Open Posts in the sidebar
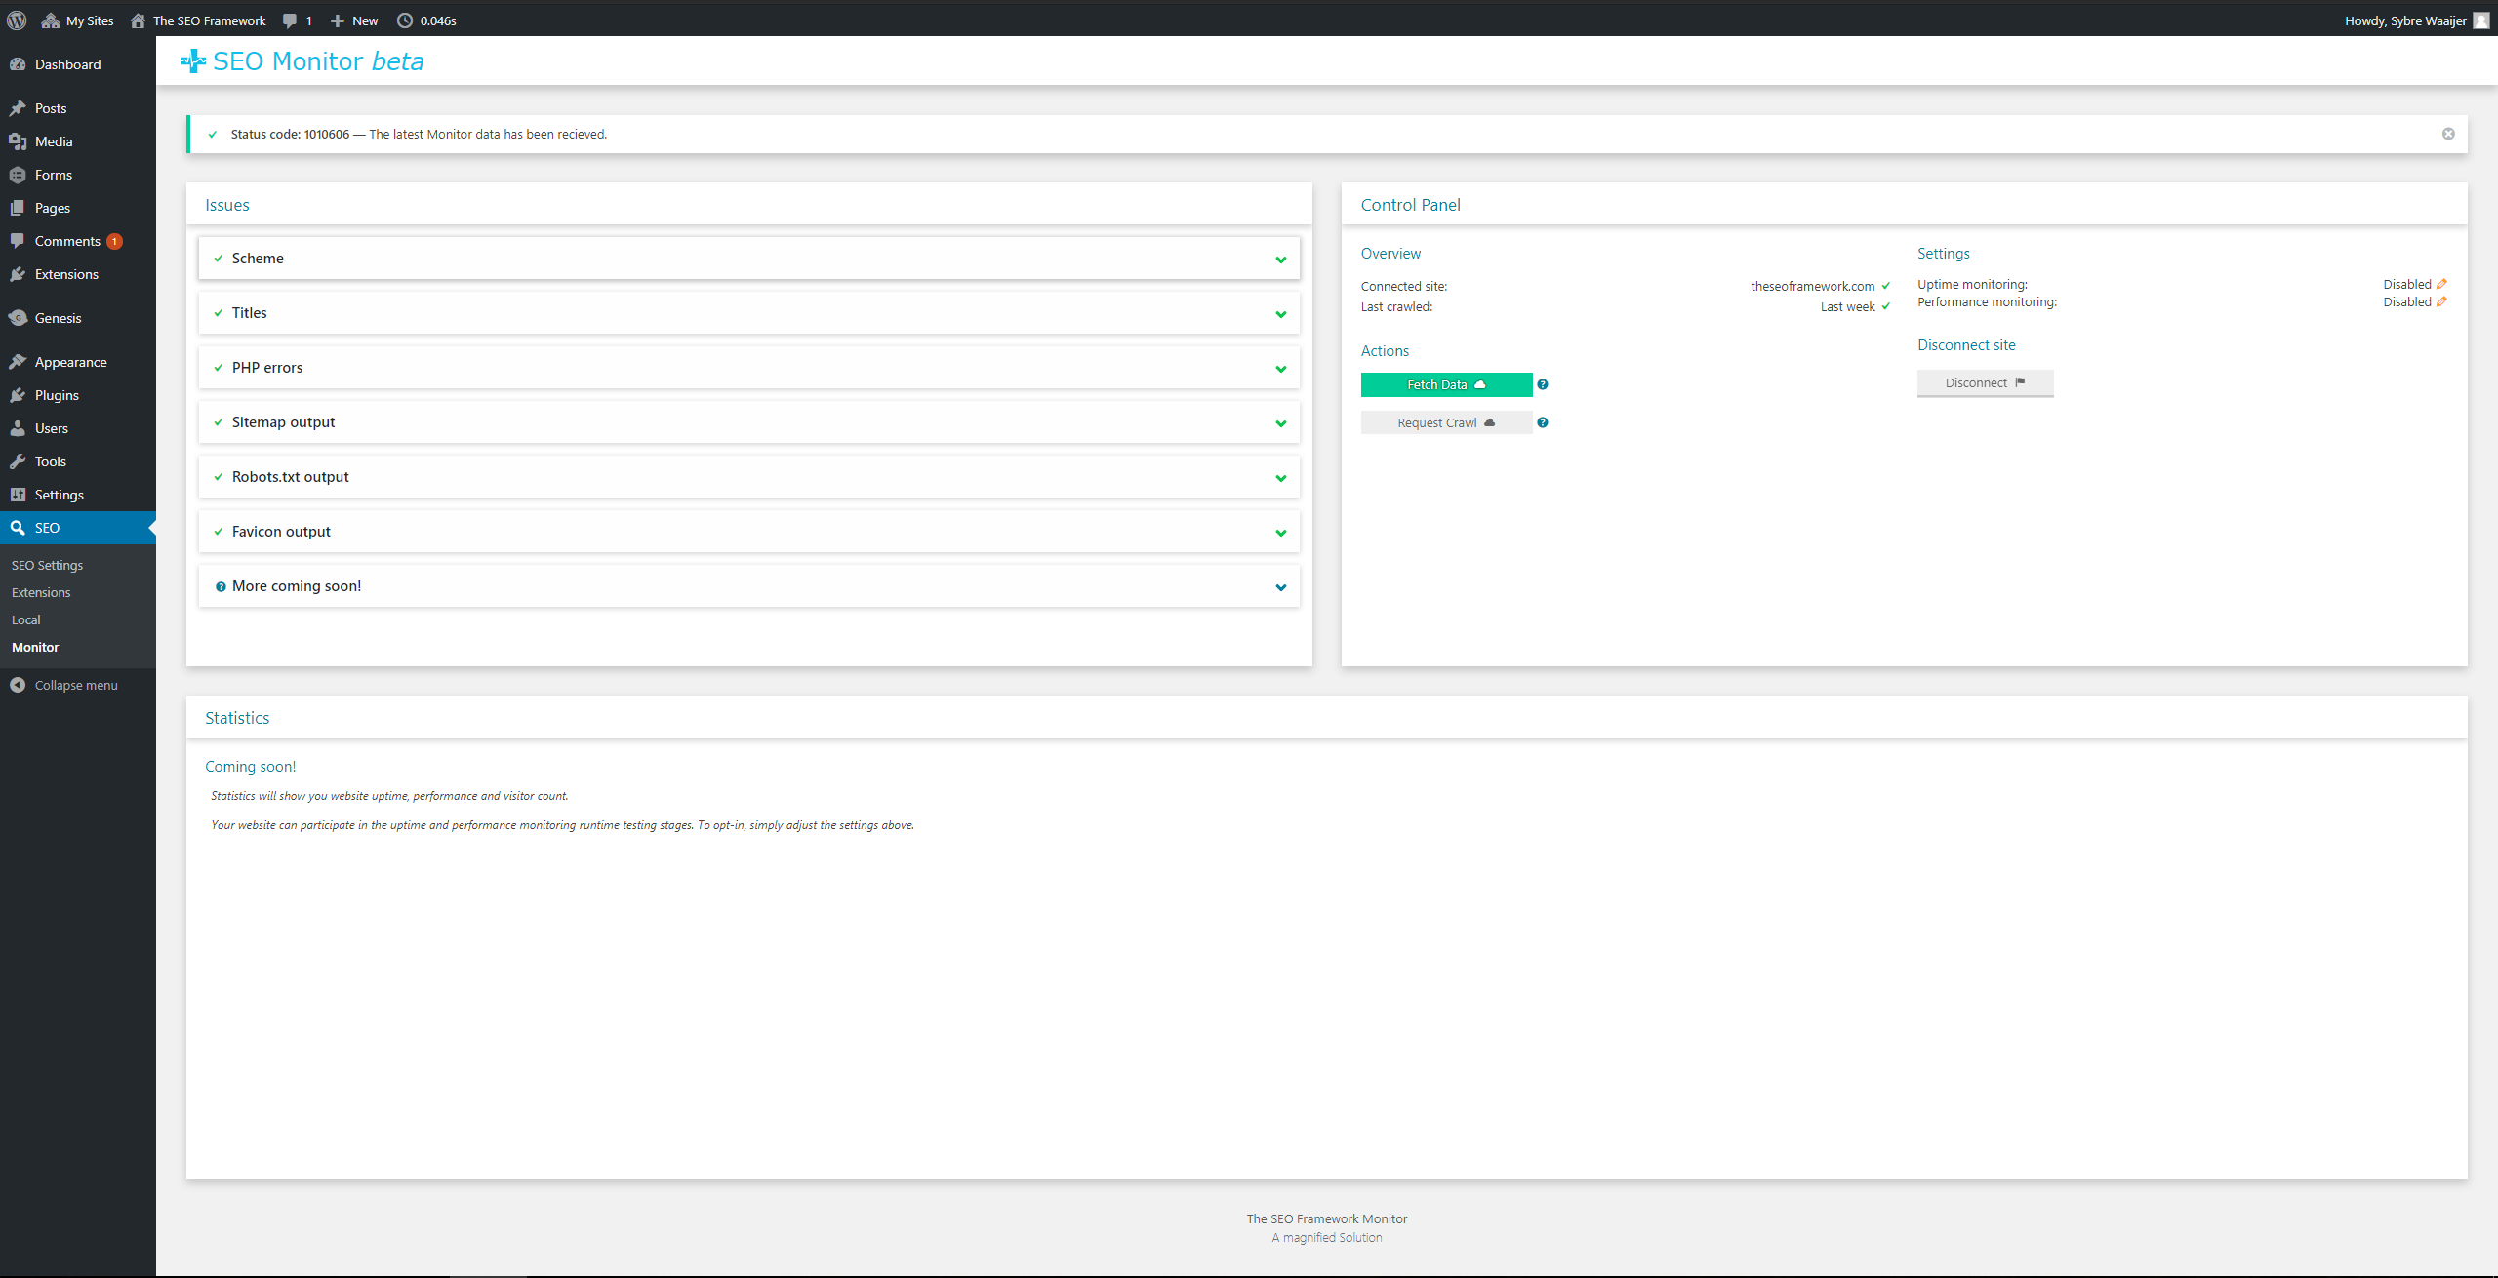 pos(78,108)
